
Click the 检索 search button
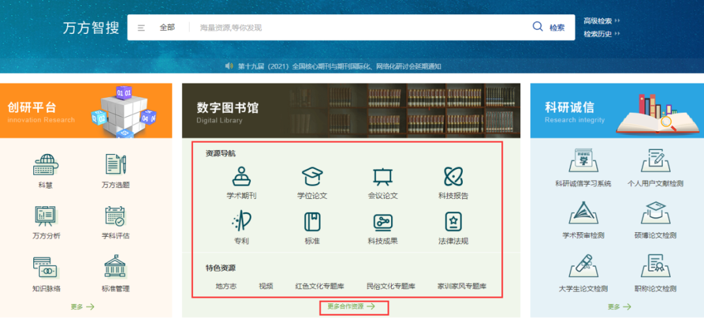pyautogui.click(x=557, y=27)
